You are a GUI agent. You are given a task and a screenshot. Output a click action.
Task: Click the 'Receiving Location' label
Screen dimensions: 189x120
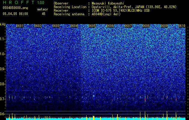pos(70,7)
